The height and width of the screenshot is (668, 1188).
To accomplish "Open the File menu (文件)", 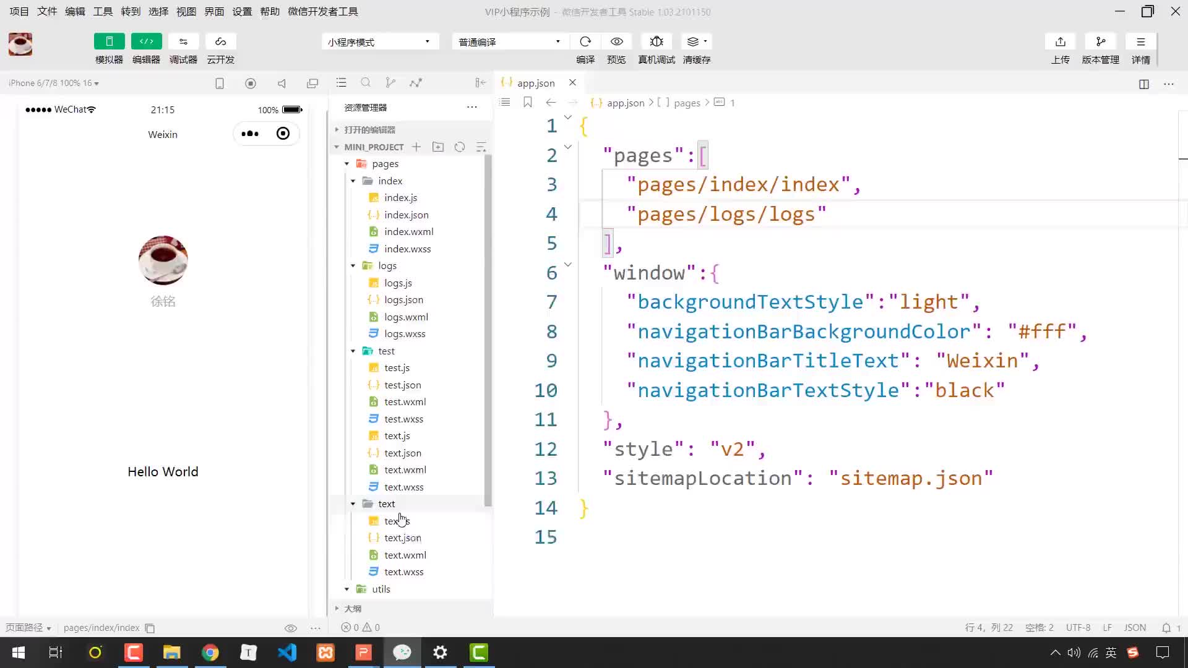I will coord(47,11).
